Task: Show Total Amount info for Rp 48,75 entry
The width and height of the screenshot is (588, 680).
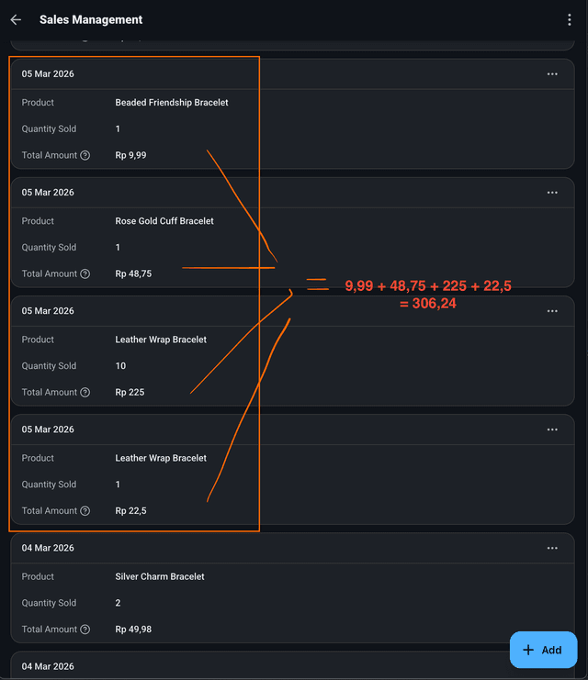Action: tap(85, 274)
